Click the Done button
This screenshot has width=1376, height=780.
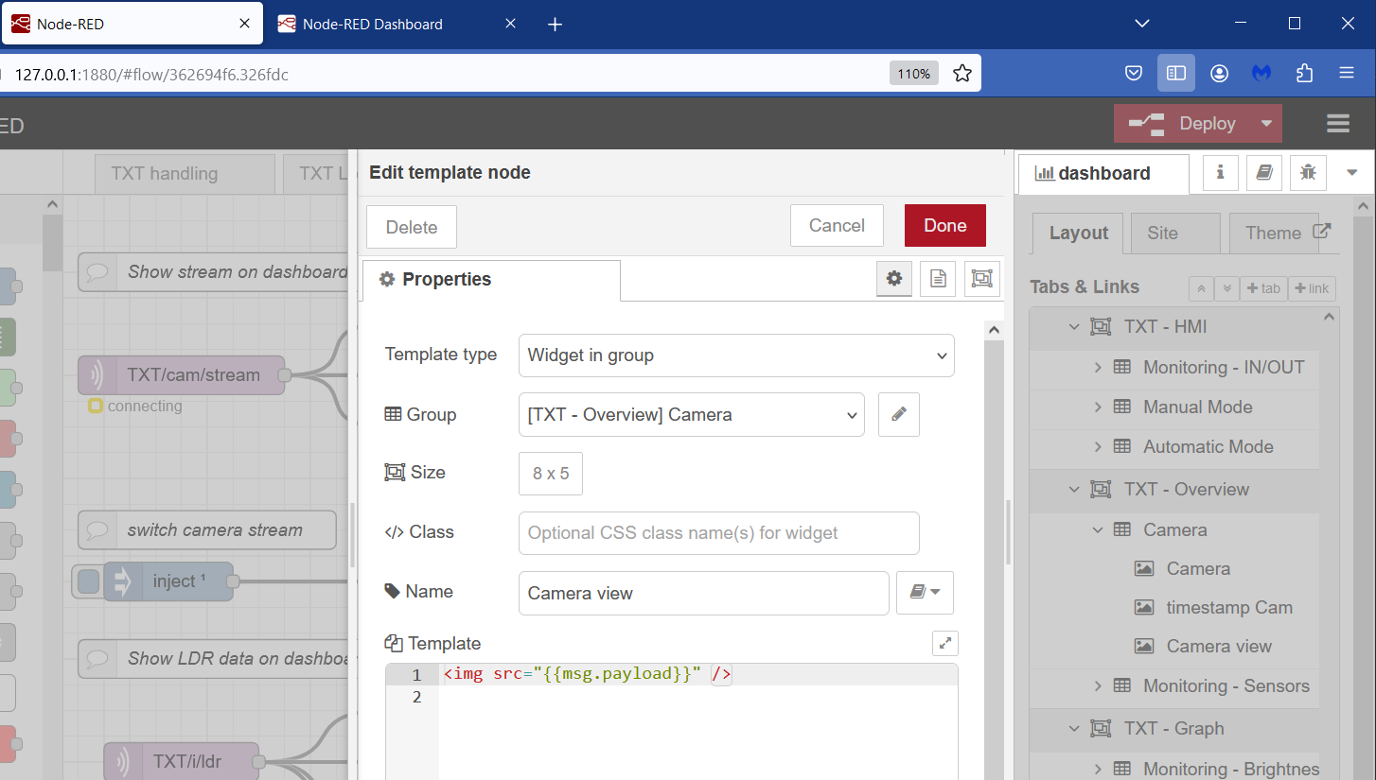944,226
